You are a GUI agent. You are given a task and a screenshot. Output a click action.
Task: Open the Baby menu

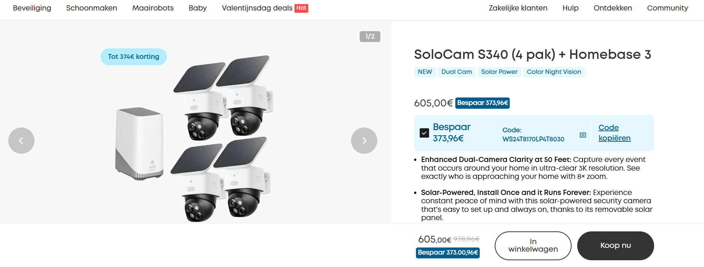[197, 8]
